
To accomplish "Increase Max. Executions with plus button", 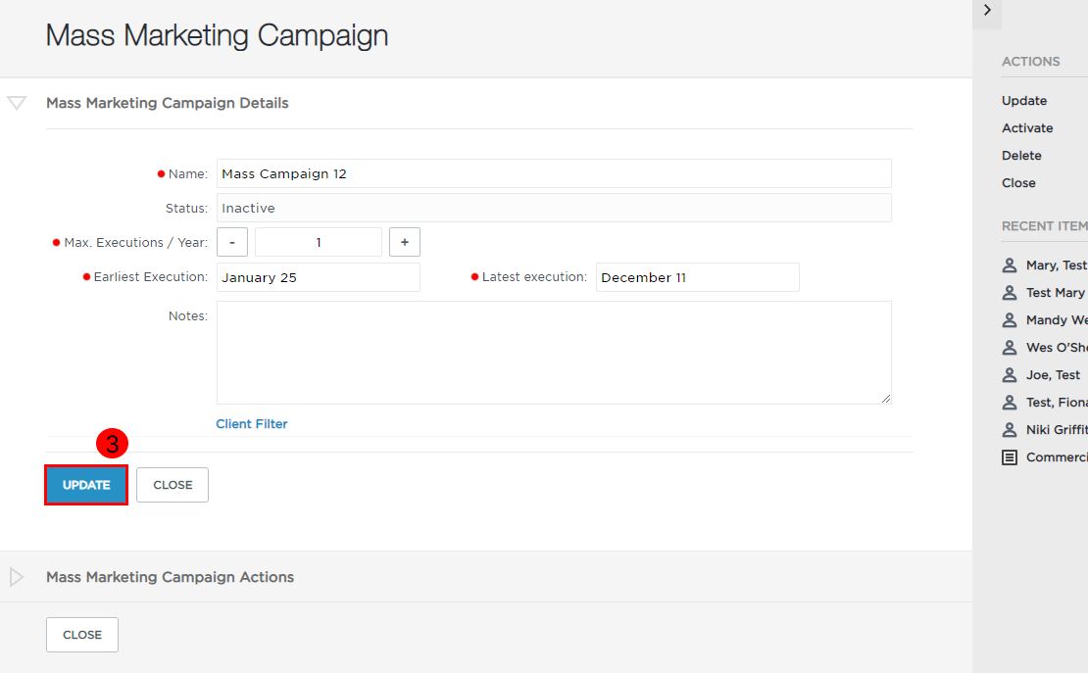I will click(x=405, y=242).
